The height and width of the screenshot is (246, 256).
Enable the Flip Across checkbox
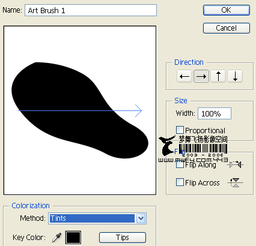180,182
